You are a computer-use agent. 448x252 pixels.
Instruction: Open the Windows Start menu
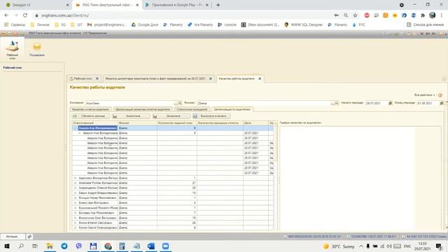[x=6, y=246]
